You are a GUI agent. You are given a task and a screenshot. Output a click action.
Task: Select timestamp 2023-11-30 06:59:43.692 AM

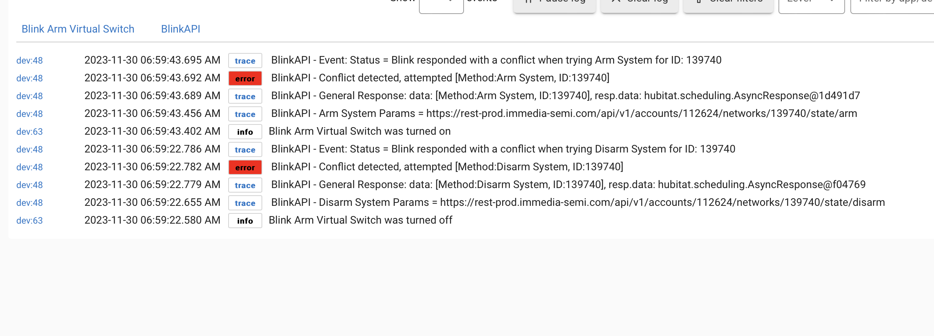pos(152,78)
